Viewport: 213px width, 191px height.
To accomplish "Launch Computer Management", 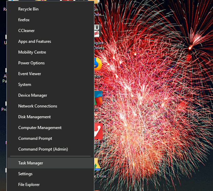I will [x=50, y=128].
